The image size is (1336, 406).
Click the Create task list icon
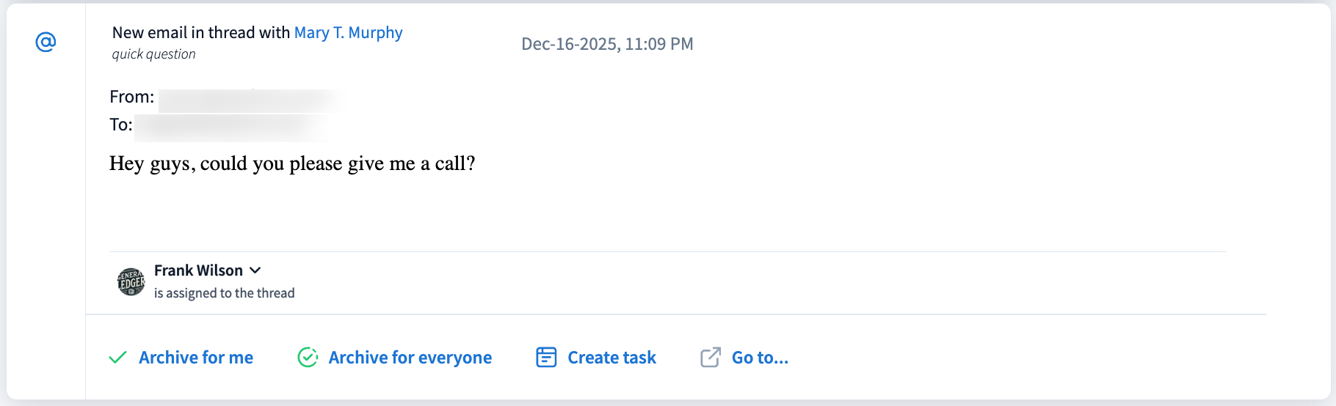[x=546, y=358]
